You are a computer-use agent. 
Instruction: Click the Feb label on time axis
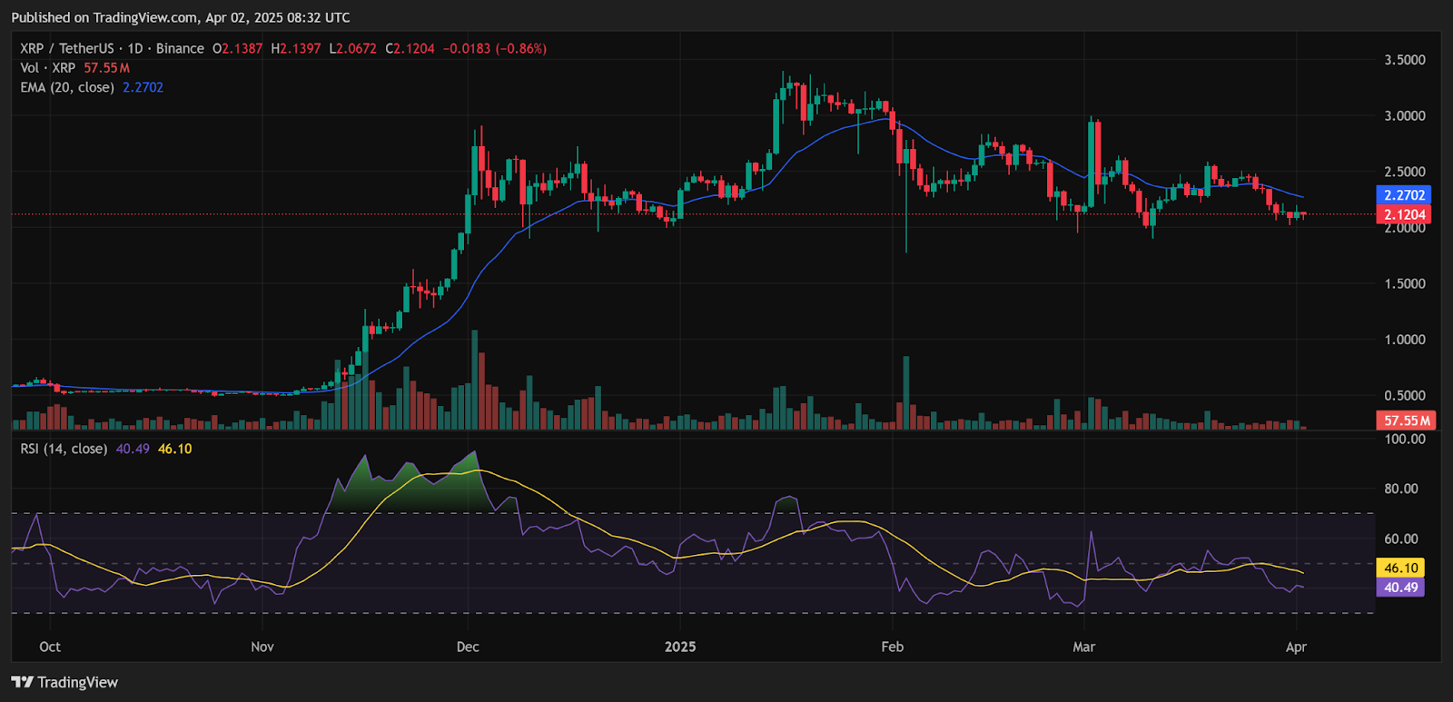tap(893, 647)
